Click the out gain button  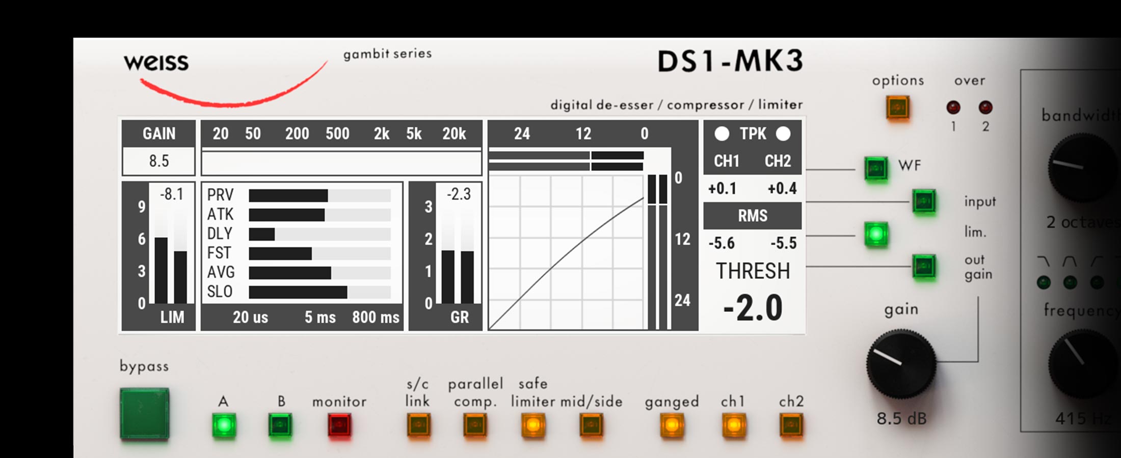(x=924, y=266)
